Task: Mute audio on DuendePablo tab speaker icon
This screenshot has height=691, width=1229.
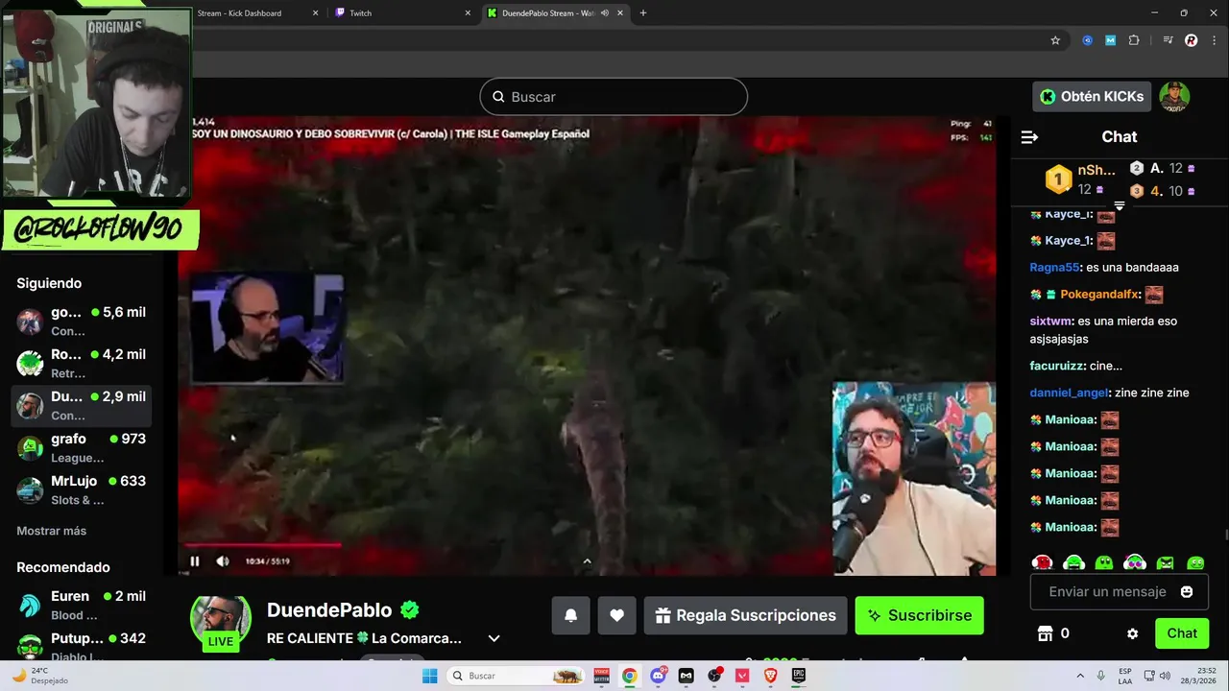Action: pyautogui.click(x=605, y=13)
